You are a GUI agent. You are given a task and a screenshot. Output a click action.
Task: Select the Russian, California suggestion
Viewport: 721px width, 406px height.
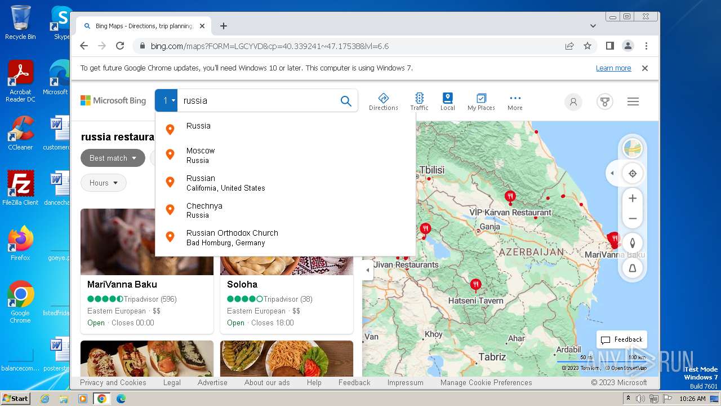click(x=286, y=183)
